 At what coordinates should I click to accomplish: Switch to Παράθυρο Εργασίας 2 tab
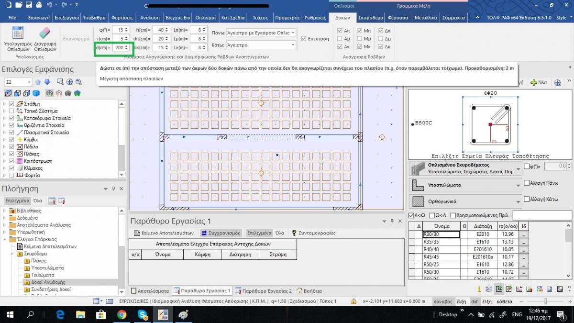point(263,291)
